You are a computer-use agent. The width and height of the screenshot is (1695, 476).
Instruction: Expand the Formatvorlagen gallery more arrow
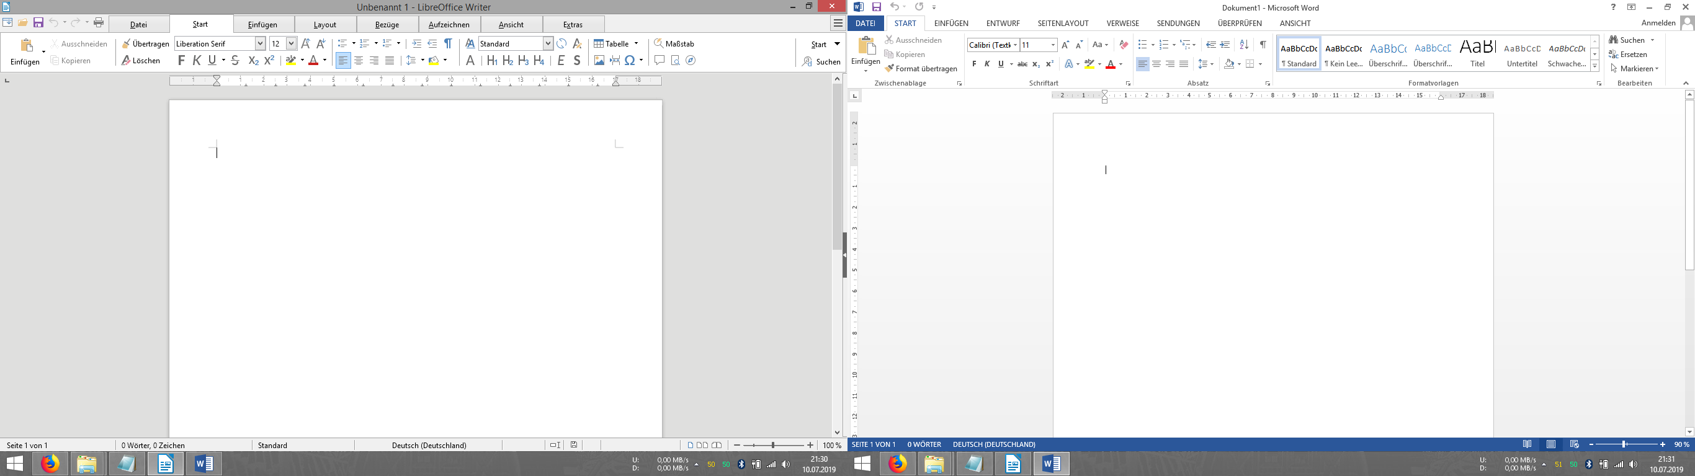(x=1595, y=66)
